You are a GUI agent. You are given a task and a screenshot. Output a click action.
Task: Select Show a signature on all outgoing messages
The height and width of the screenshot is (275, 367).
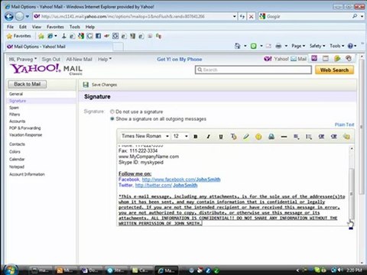pos(112,119)
